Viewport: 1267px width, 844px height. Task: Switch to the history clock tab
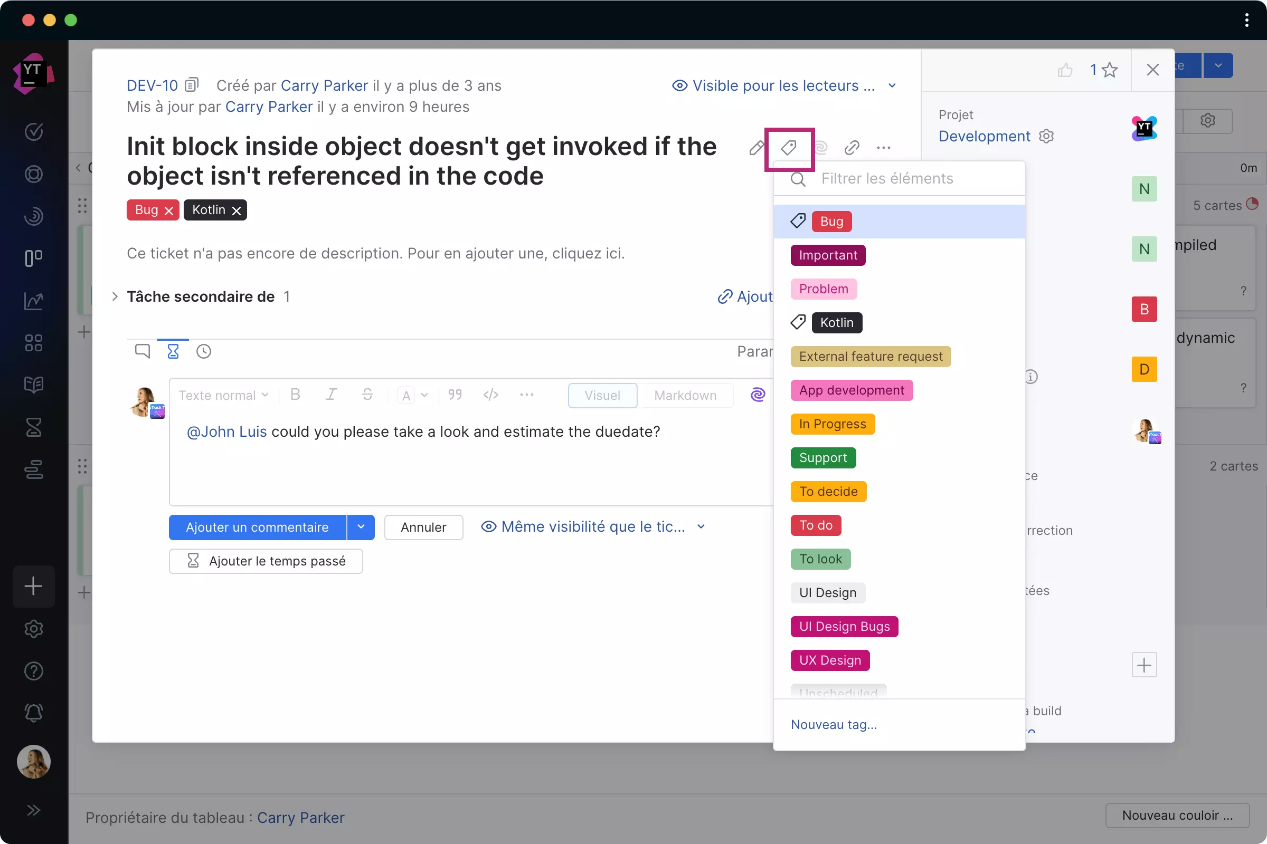pos(204,351)
